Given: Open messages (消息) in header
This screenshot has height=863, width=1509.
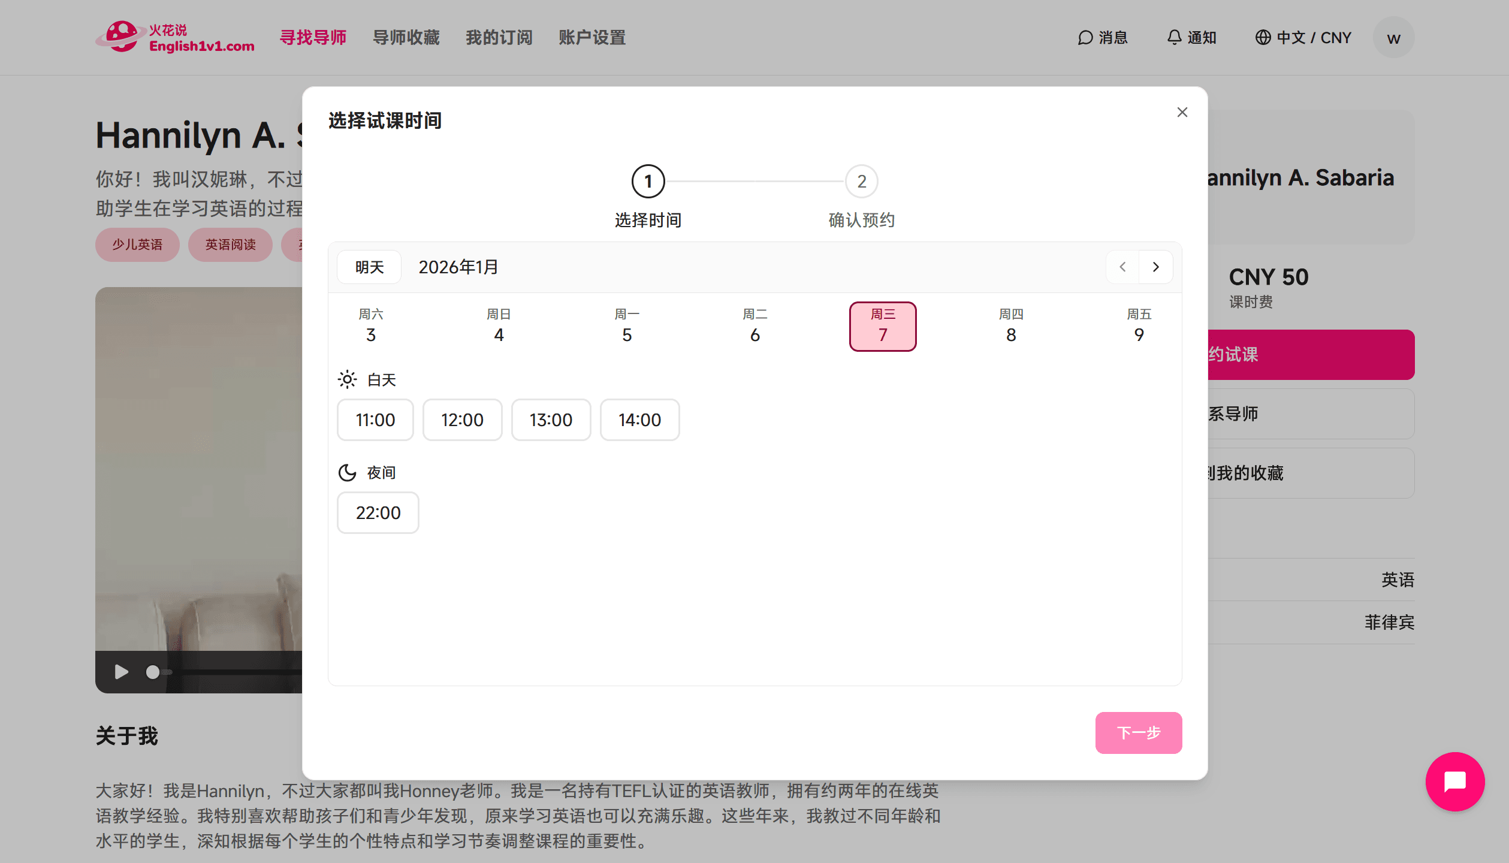Looking at the screenshot, I should pos(1103,38).
